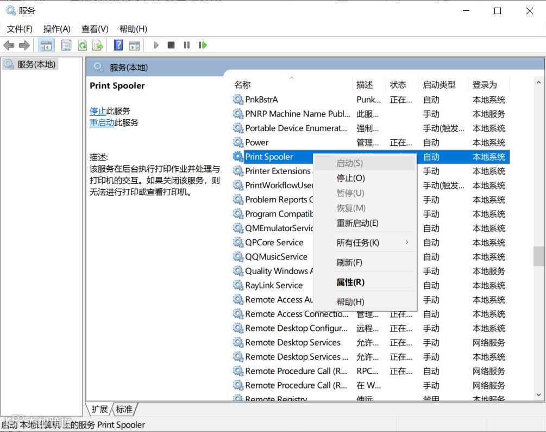Close the Services window
The height and width of the screenshot is (432, 546).
coord(530,11)
